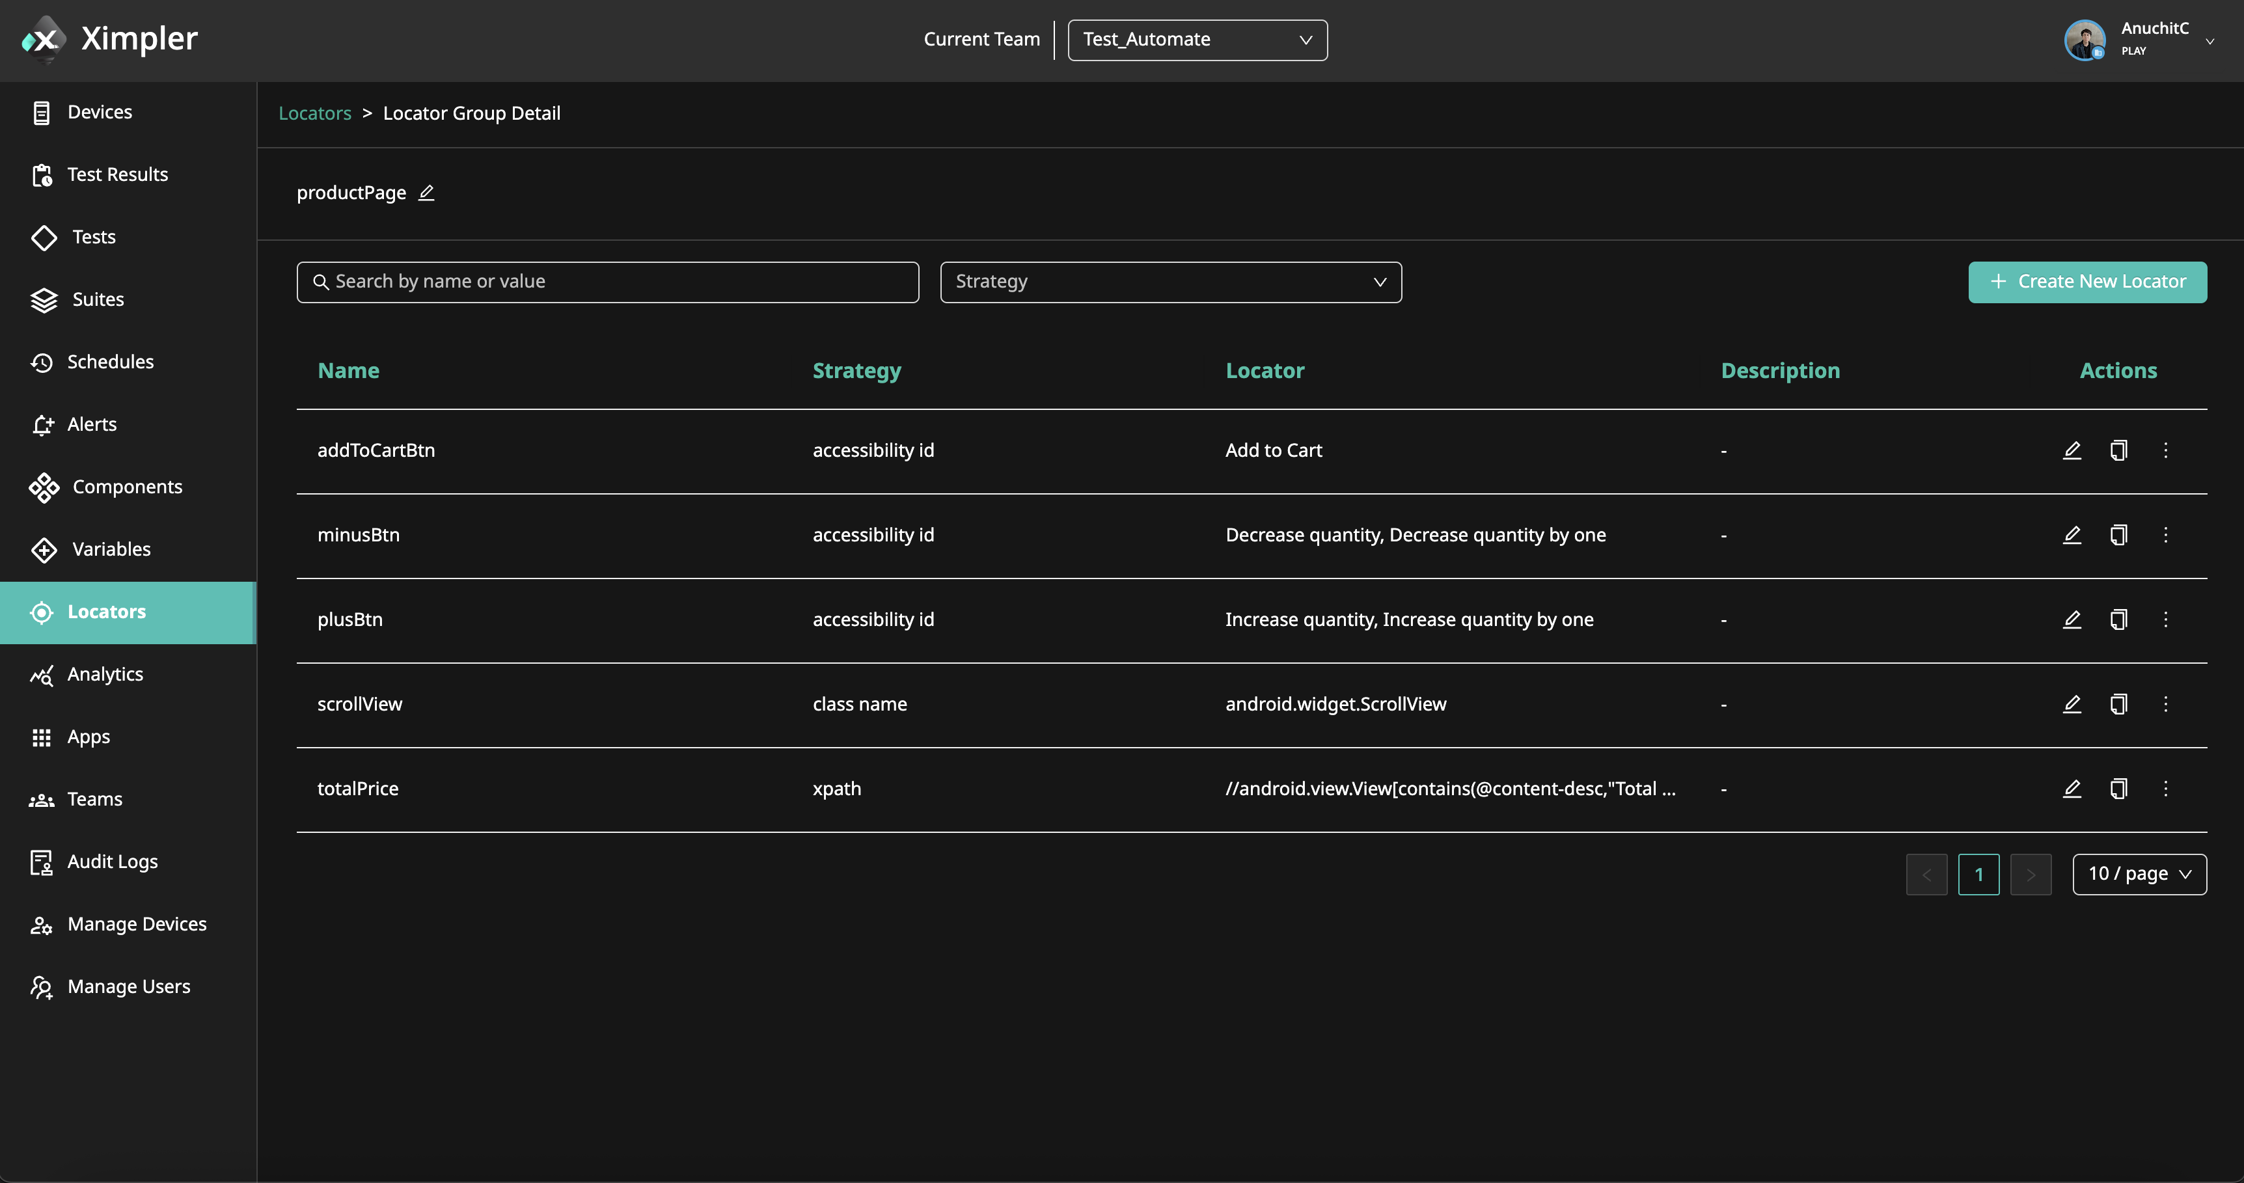Navigate to the Locators breadcrumb
Image resolution: width=2244 pixels, height=1183 pixels.
click(x=314, y=113)
